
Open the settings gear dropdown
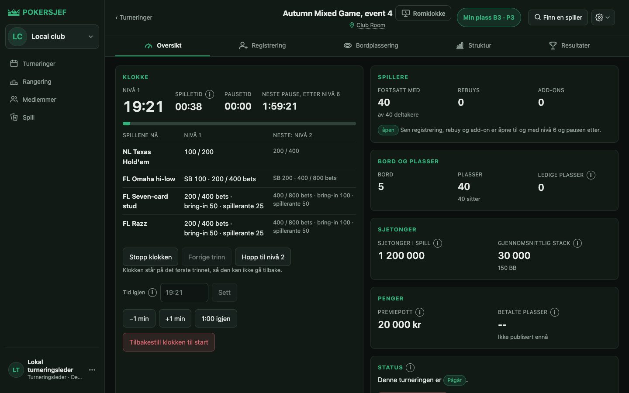point(603,17)
